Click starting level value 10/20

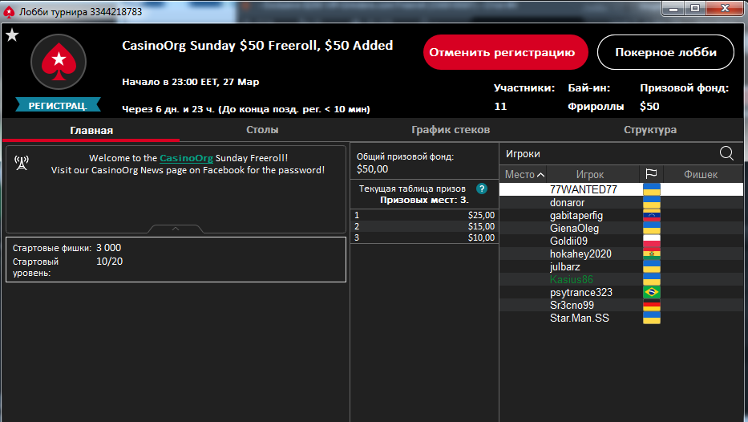[x=109, y=261]
